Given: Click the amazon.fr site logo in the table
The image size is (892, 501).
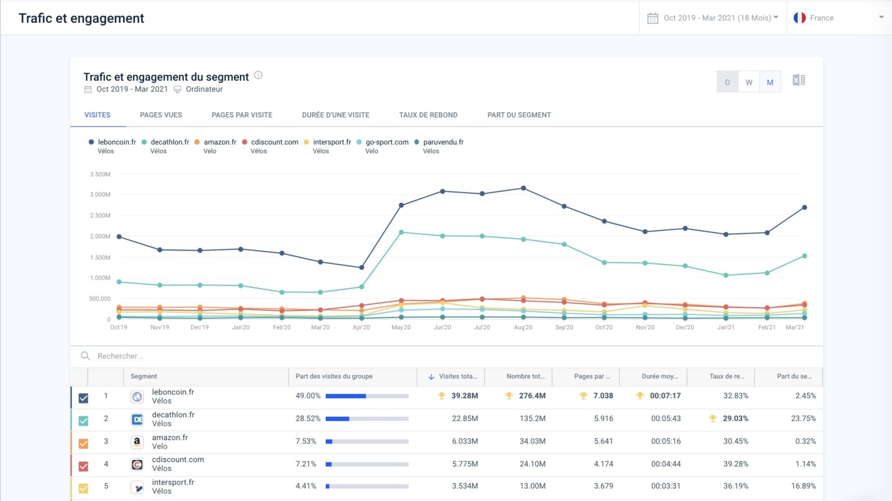Looking at the screenshot, I should tap(137, 442).
